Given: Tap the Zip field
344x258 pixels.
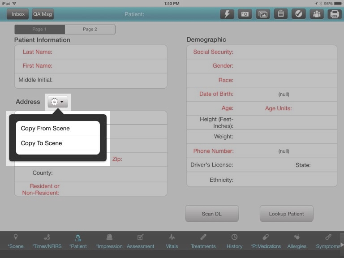Looking at the screenshot, I should (x=139, y=159).
